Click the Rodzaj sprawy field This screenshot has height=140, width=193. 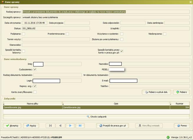click(x=106, y=12)
